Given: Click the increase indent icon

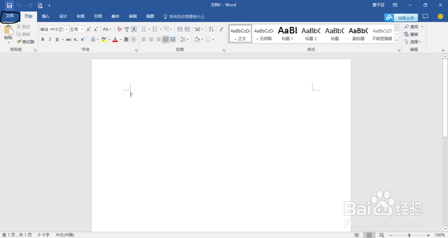Looking at the screenshot, I should coord(187,29).
